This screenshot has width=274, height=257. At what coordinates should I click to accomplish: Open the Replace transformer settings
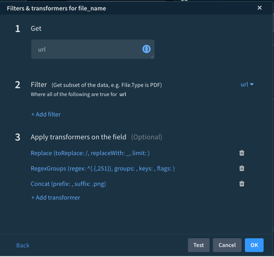90,153
